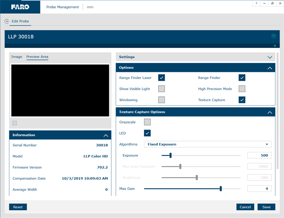Minimize the Probe Management window
This screenshot has width=284, height=218.
click(x=264, y=4)
